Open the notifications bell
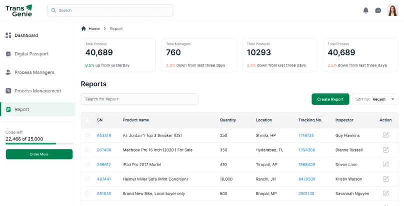 (365, 10)
